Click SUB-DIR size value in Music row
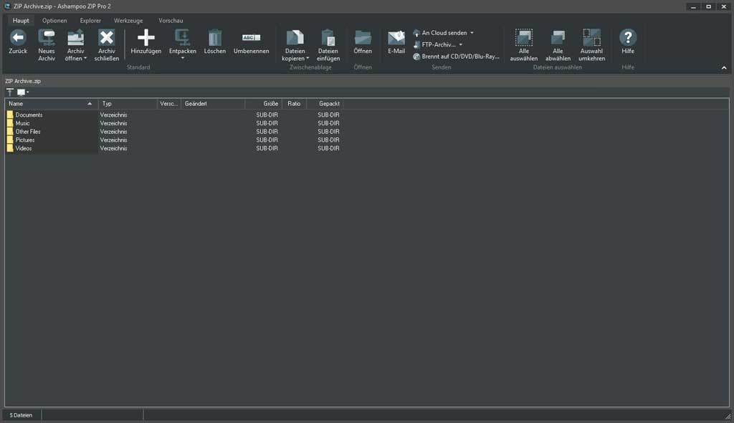The height and width of the screenshot is (423, 734). (267, 123)
